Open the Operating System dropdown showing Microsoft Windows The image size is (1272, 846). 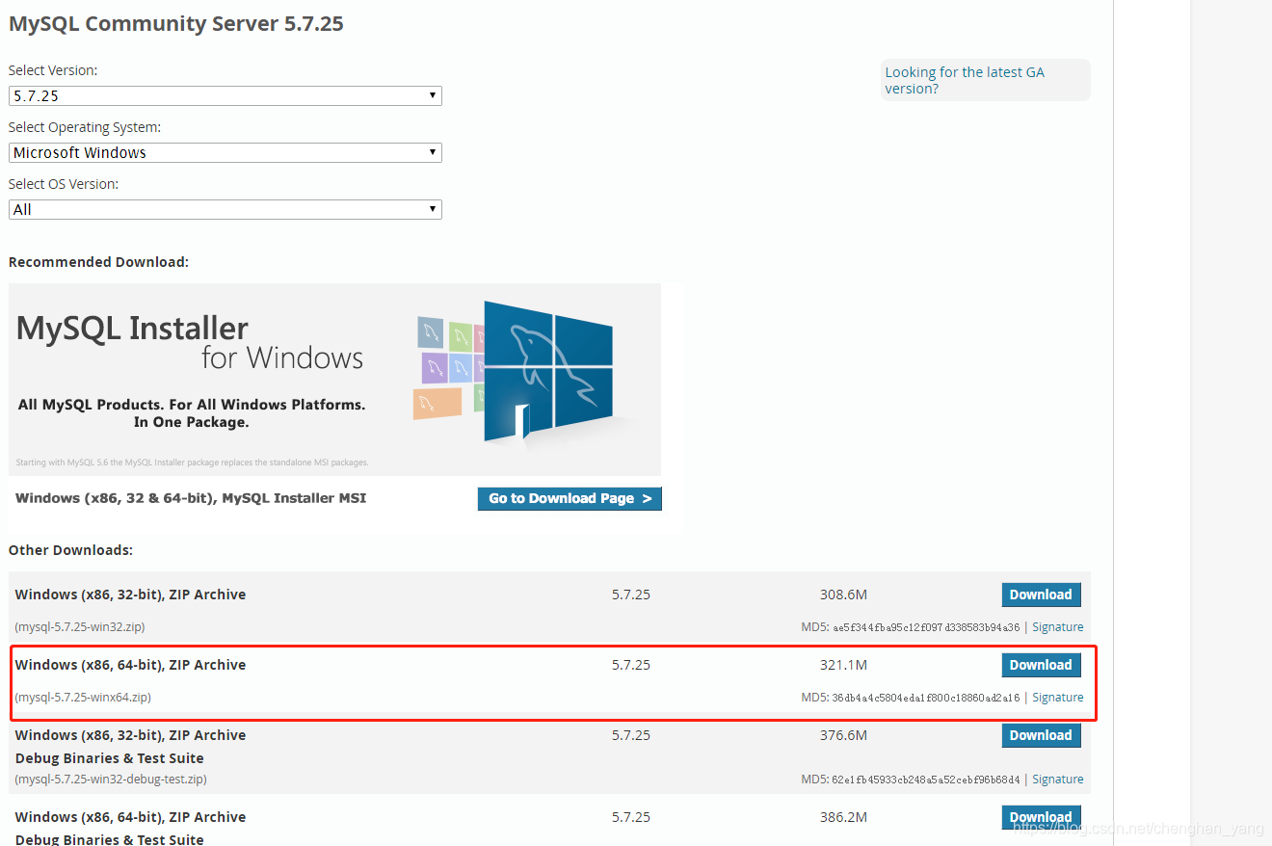point(225,152)
